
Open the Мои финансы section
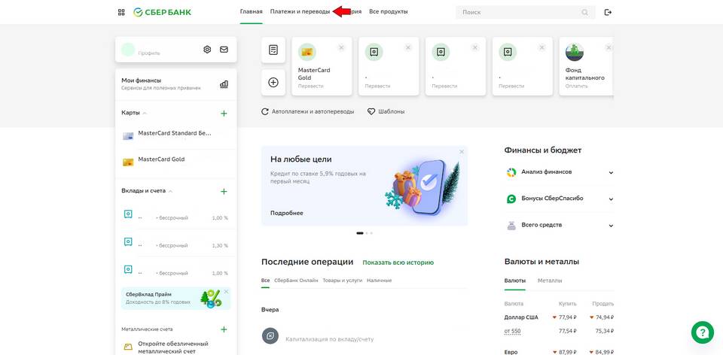(x=175, y=84)
